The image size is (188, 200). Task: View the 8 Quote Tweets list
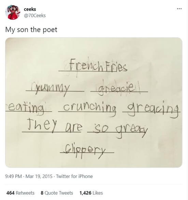57,193
